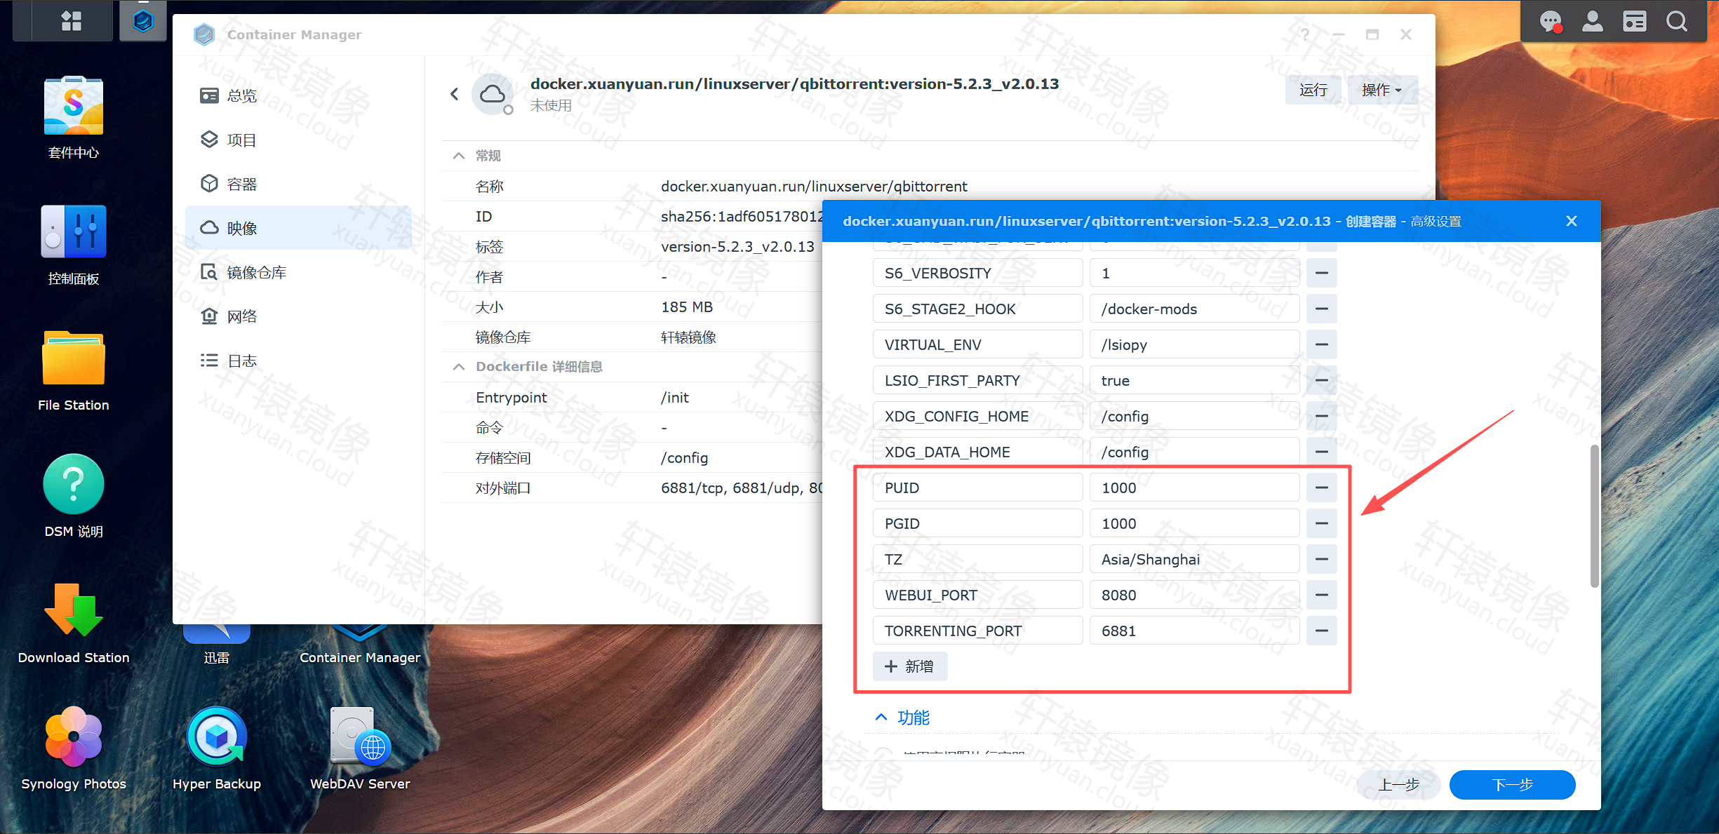
Task: Click the dialog's vertical scrollbar
Action: pyautogui.click(x=1594, y=516)
